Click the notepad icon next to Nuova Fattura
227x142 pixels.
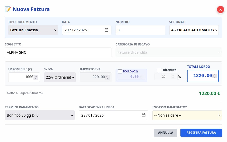click(8, 10)
